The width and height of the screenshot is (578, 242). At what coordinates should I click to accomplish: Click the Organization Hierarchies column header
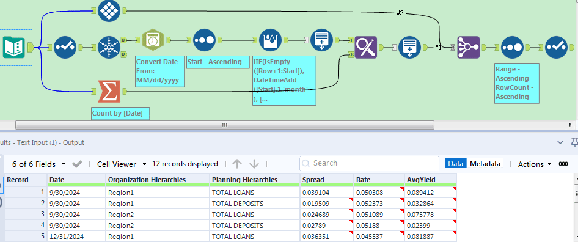click(x=158, y=180)
